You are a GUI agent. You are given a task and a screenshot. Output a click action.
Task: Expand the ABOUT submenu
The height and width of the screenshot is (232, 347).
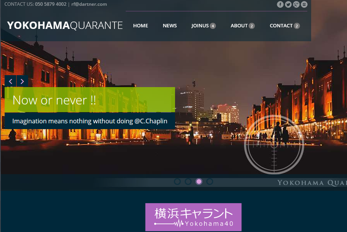click(x=242, y=26)
